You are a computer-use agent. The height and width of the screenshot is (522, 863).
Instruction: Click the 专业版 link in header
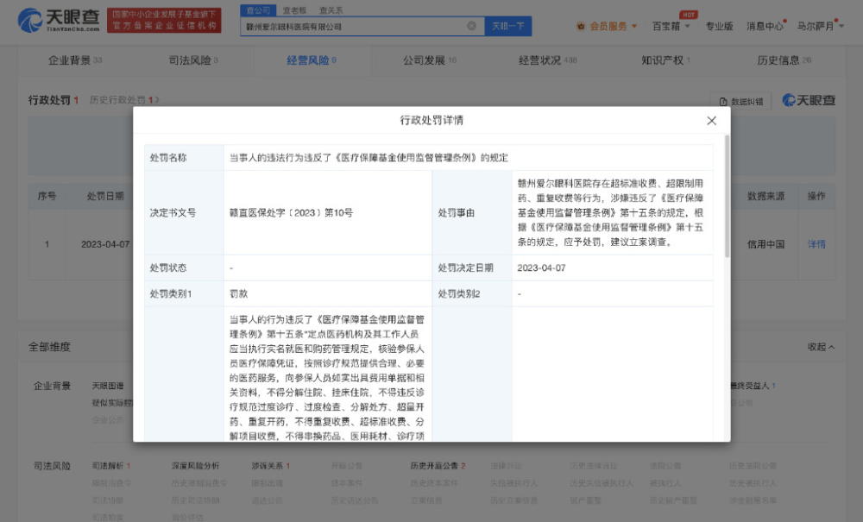point(719,26)
